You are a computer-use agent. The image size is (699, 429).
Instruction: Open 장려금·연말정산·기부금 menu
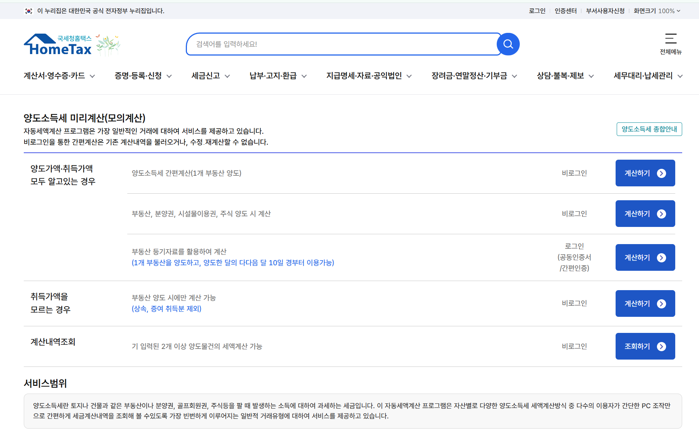[474, 76]
